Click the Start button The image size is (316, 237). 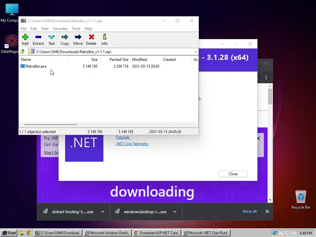(9, 233)
